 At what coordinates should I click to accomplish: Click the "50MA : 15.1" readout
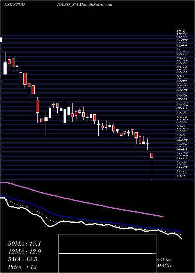point(24,244)
